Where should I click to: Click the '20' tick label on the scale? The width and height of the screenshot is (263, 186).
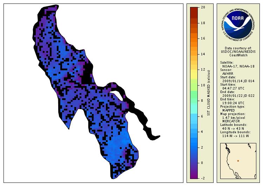(203, 7)
